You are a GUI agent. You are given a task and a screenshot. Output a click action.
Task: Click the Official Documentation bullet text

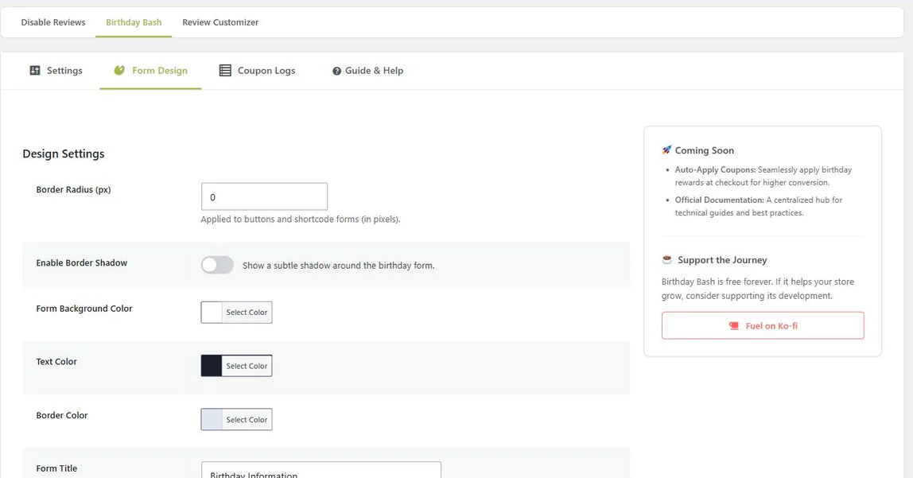point(759,206)
